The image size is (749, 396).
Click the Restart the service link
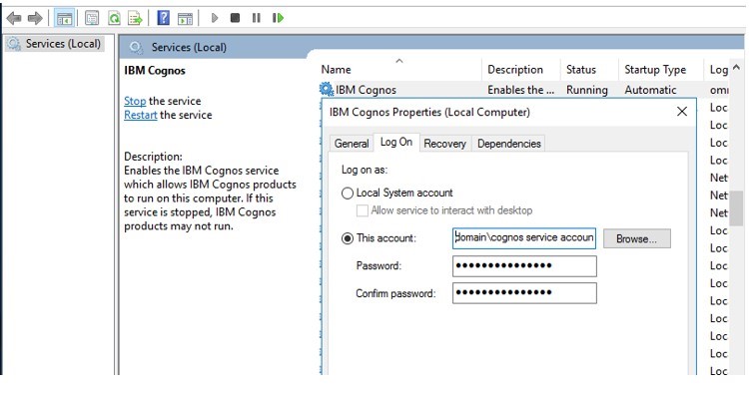pos(141,115)
